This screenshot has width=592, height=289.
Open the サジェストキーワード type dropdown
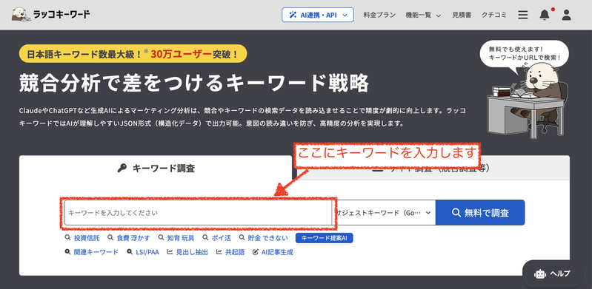coord(385,213)
